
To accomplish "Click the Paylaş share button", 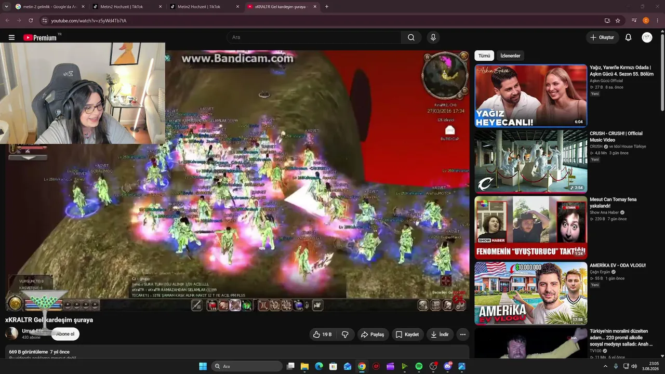I will pos(373,335).
